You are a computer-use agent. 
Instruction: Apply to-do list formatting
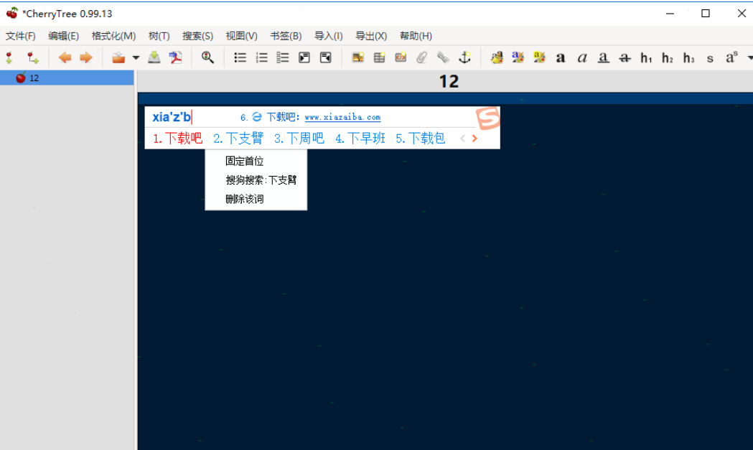283,57
